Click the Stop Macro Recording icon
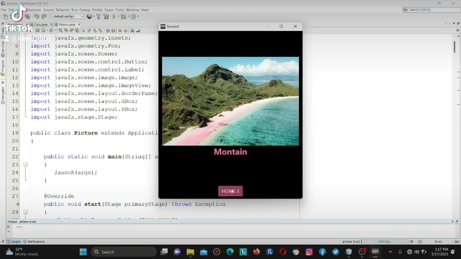 [126, 31]
